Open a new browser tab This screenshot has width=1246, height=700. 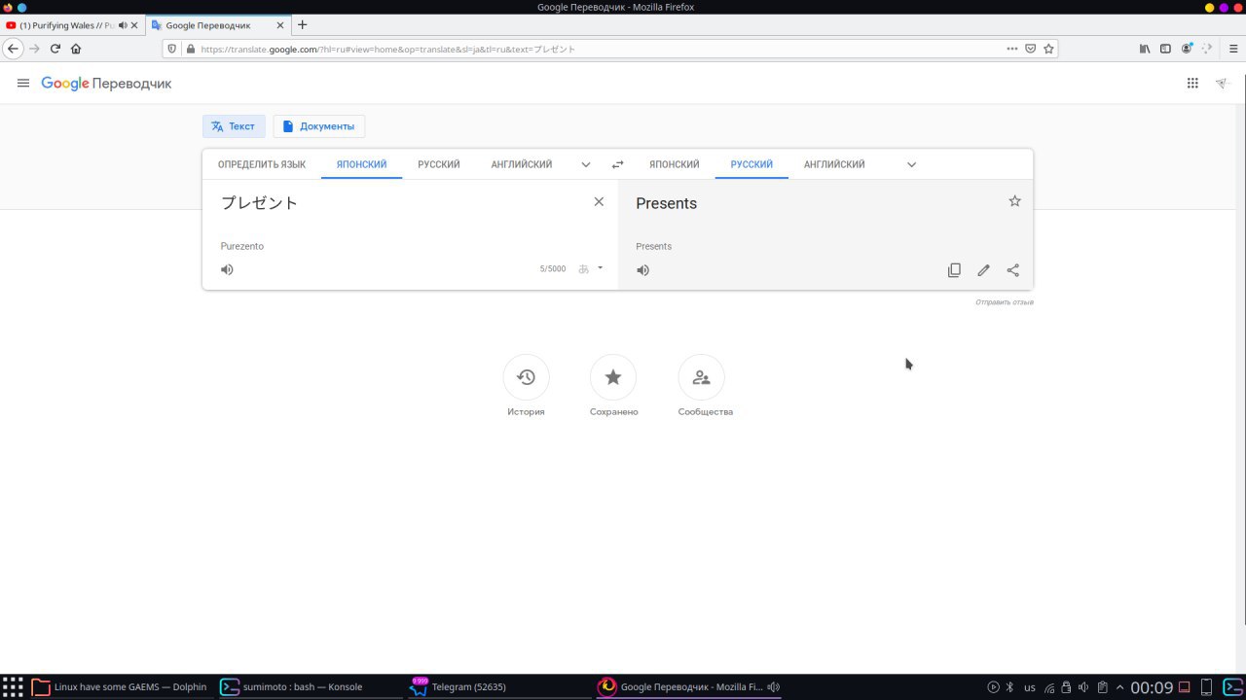(302, 25)
